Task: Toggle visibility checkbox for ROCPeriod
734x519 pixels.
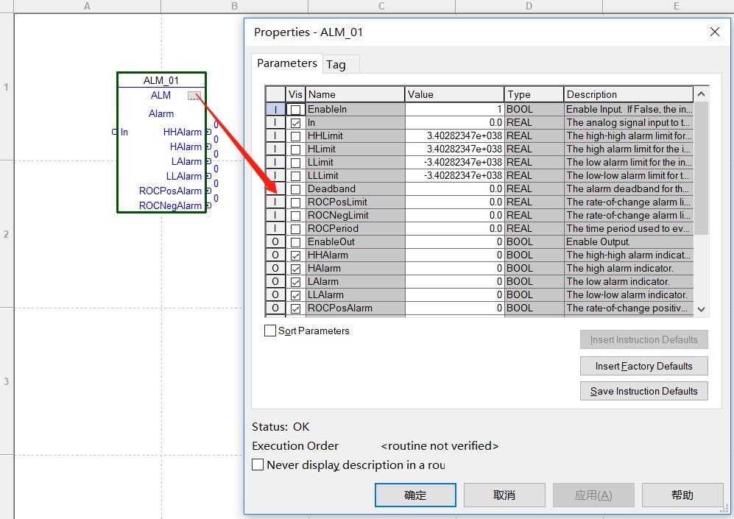Action: click(x=295, y=229)
